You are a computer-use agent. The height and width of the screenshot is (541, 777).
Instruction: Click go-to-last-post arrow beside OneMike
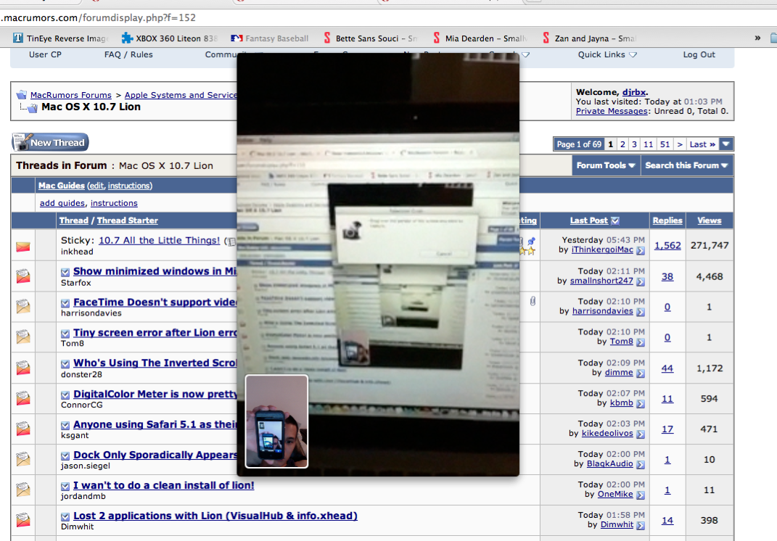click(x=640, y=495)
